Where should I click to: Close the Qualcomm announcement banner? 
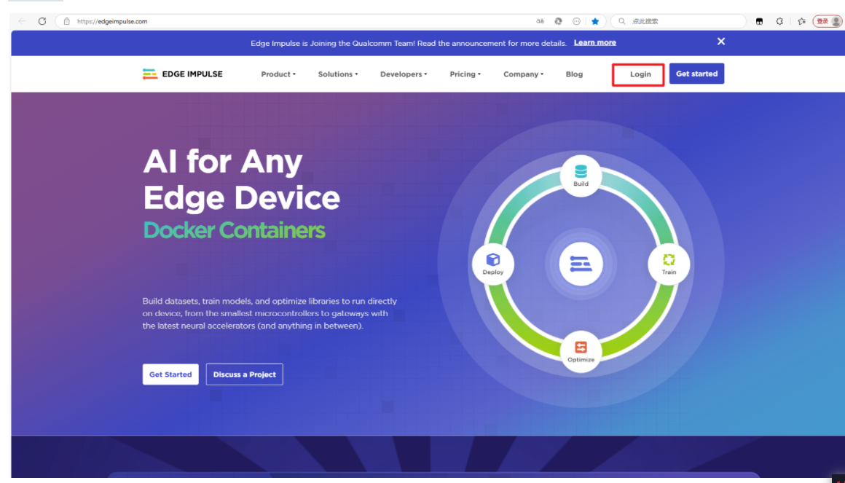(721, 42)
